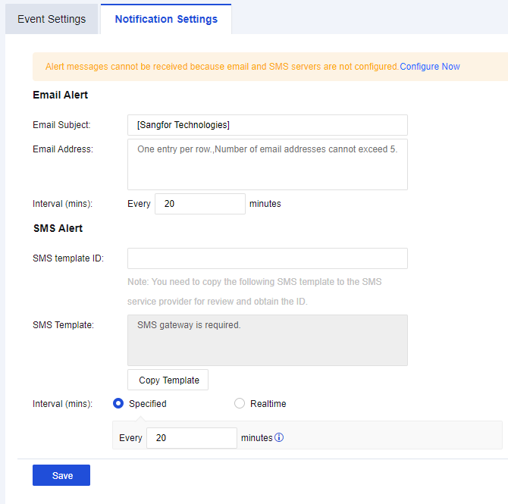Select the Specified interval radio button
The image size is (508, 504).
pos(118,404)
